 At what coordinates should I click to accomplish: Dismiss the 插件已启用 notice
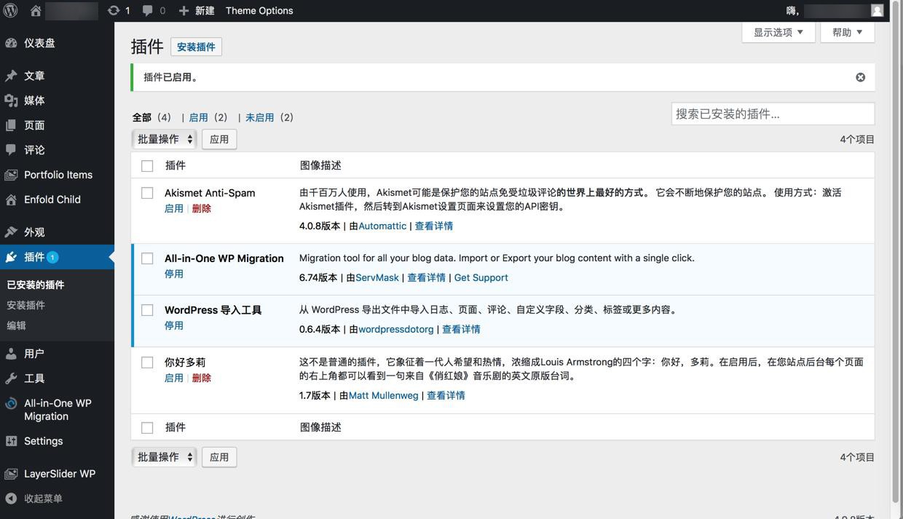[x=860, y=77]
